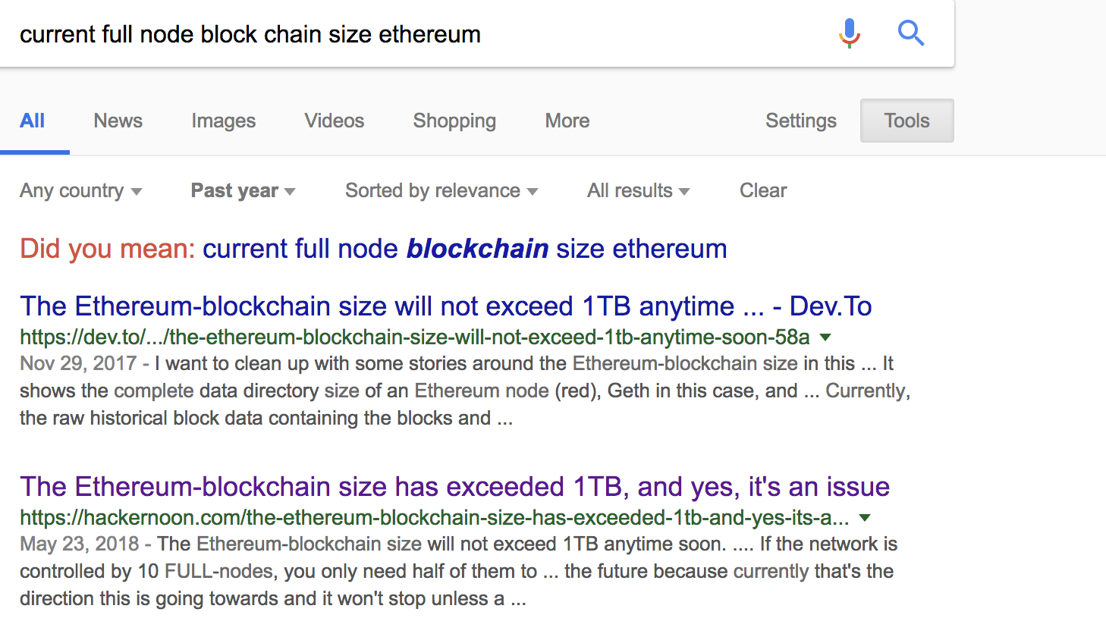
Task: Open search Settings
Action: [800, 121]
